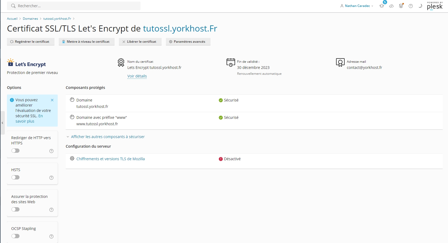Click help icon for HTTP to HTTPS redirect
This screenshot has width=448, height=243.
52,151
